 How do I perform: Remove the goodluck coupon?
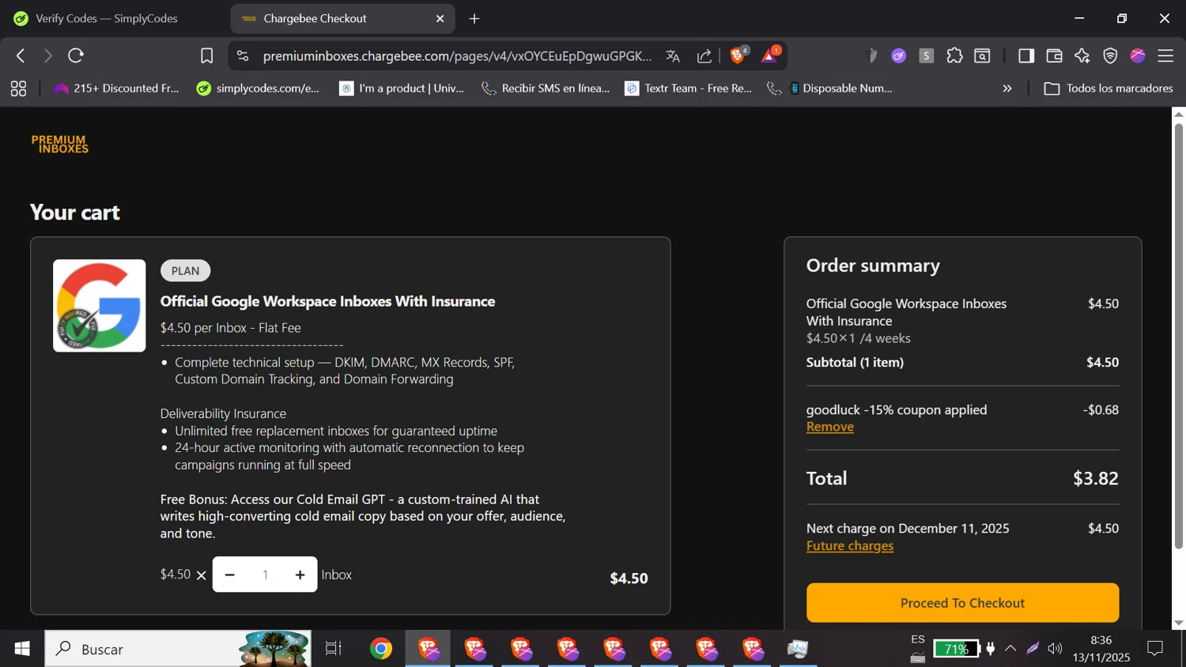click(830, 427)
